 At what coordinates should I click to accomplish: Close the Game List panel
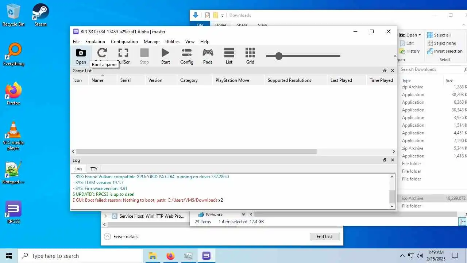(393, 70)
